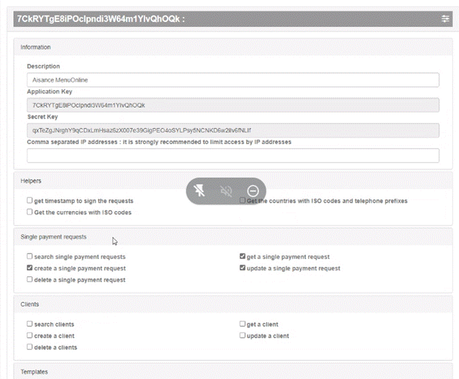This screenshot has width=459, height=379.
Task: Enable Get the currencies with ISO codes
Action: point(30,212)
